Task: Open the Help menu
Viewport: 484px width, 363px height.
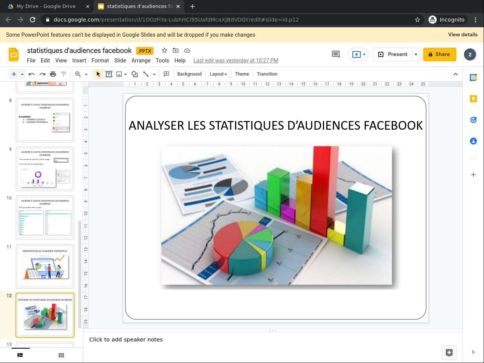Action: 180,60
